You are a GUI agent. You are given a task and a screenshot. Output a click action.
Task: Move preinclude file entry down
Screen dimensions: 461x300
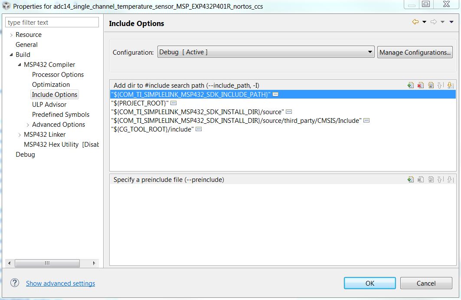450,179
